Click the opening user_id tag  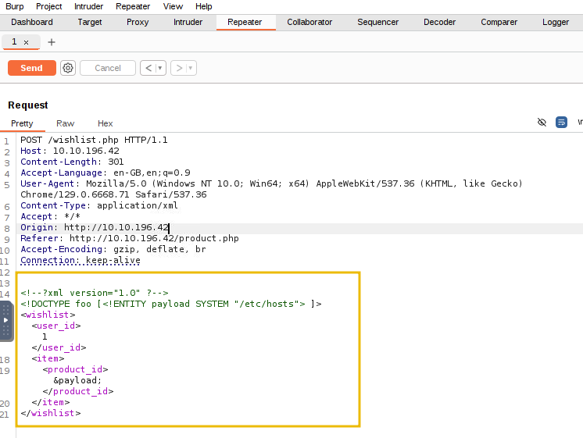[56, 326]
